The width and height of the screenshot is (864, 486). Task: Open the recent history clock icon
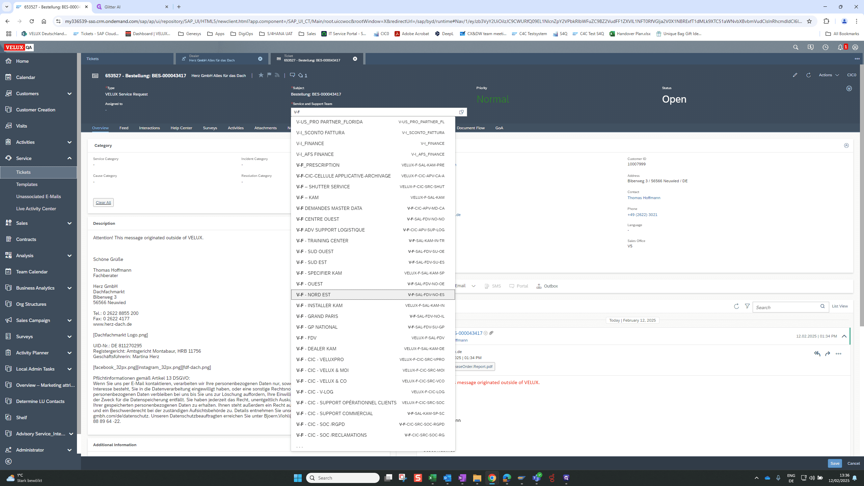click(826, 47)
